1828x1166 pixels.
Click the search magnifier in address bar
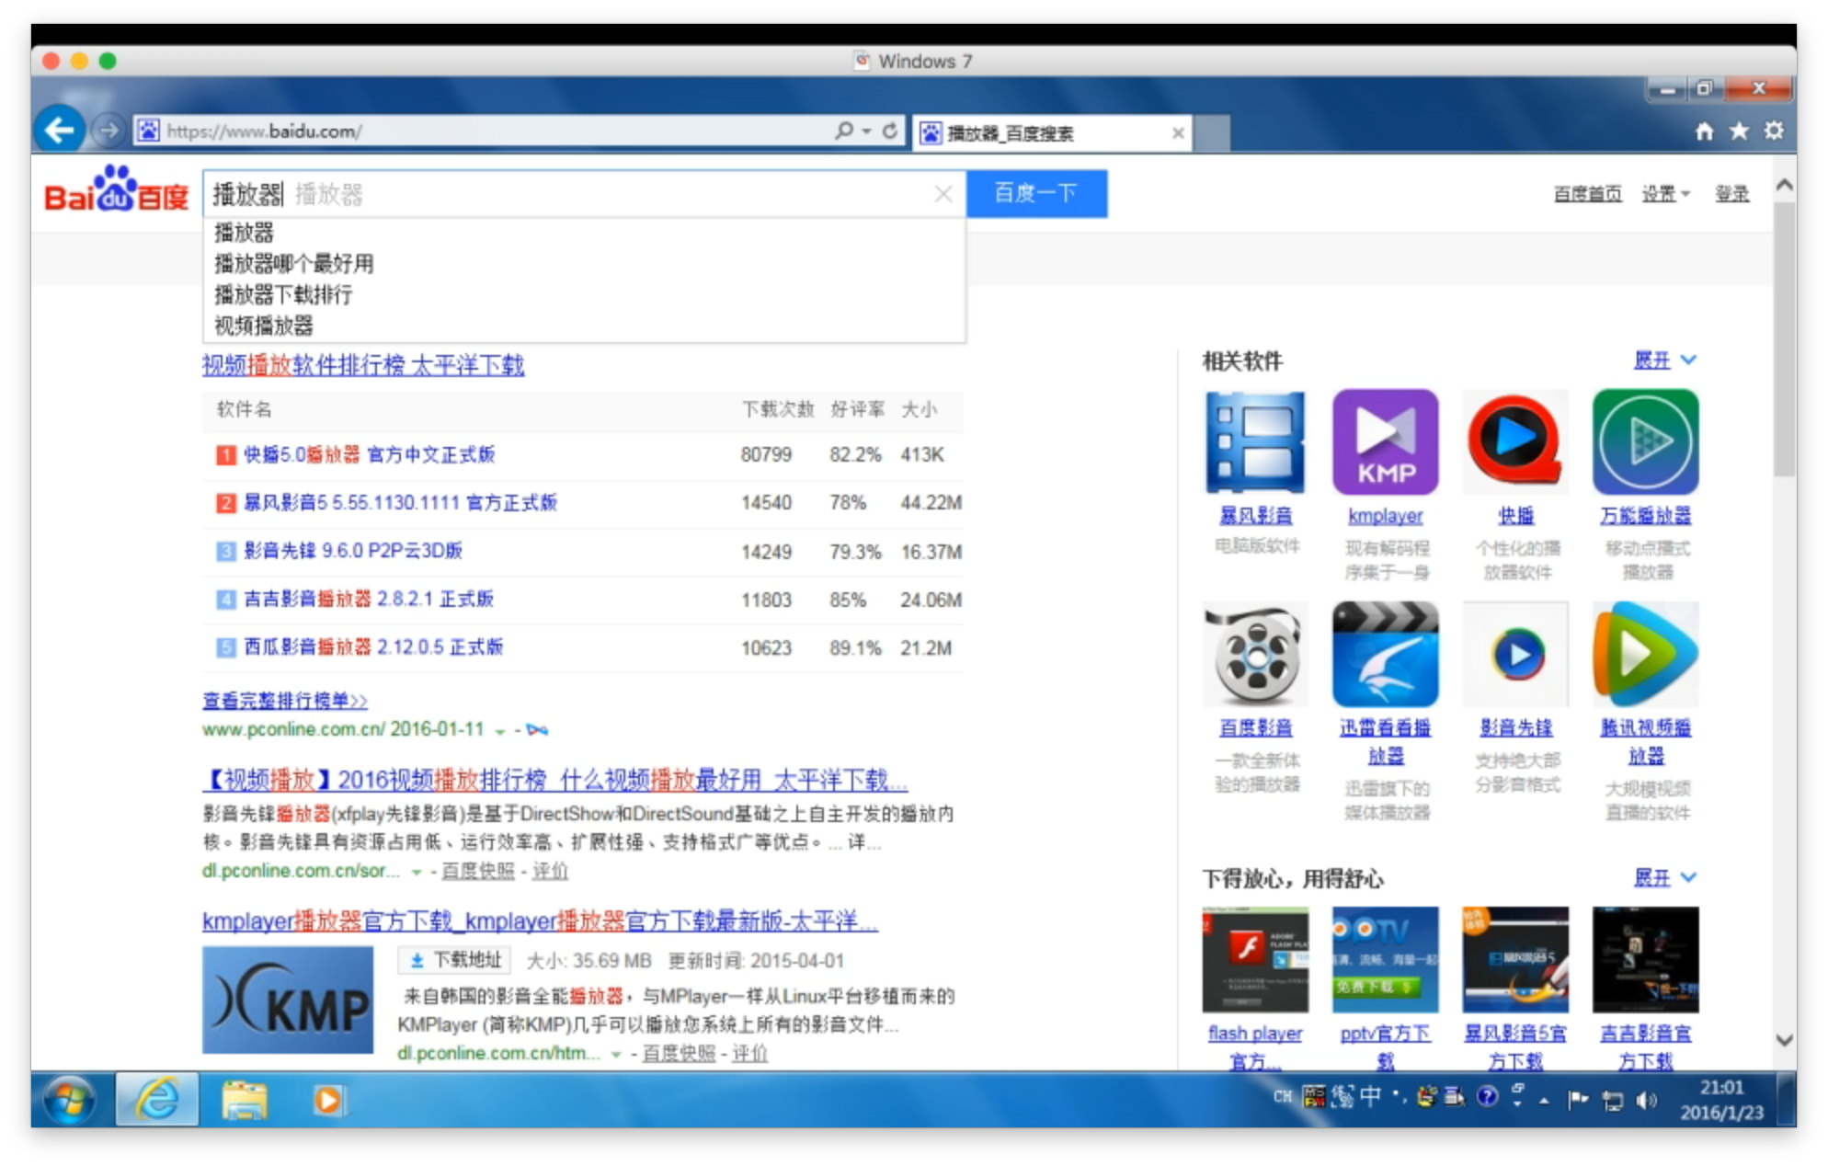(x=844, y=131)
